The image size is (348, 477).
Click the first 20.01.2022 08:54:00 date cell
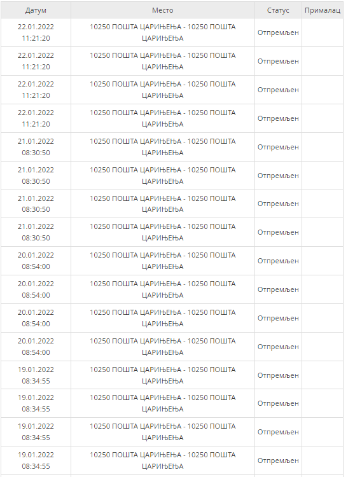coord(36,261)
